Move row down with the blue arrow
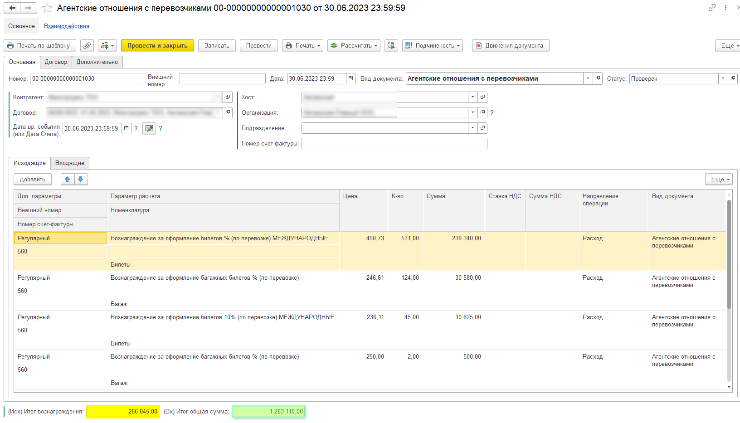Screen dimensions: 740x423 (x=81, y=180)
